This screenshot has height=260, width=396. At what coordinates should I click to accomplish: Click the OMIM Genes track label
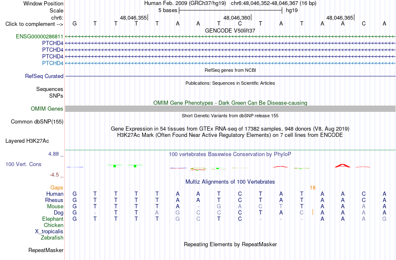coord(47,109)
